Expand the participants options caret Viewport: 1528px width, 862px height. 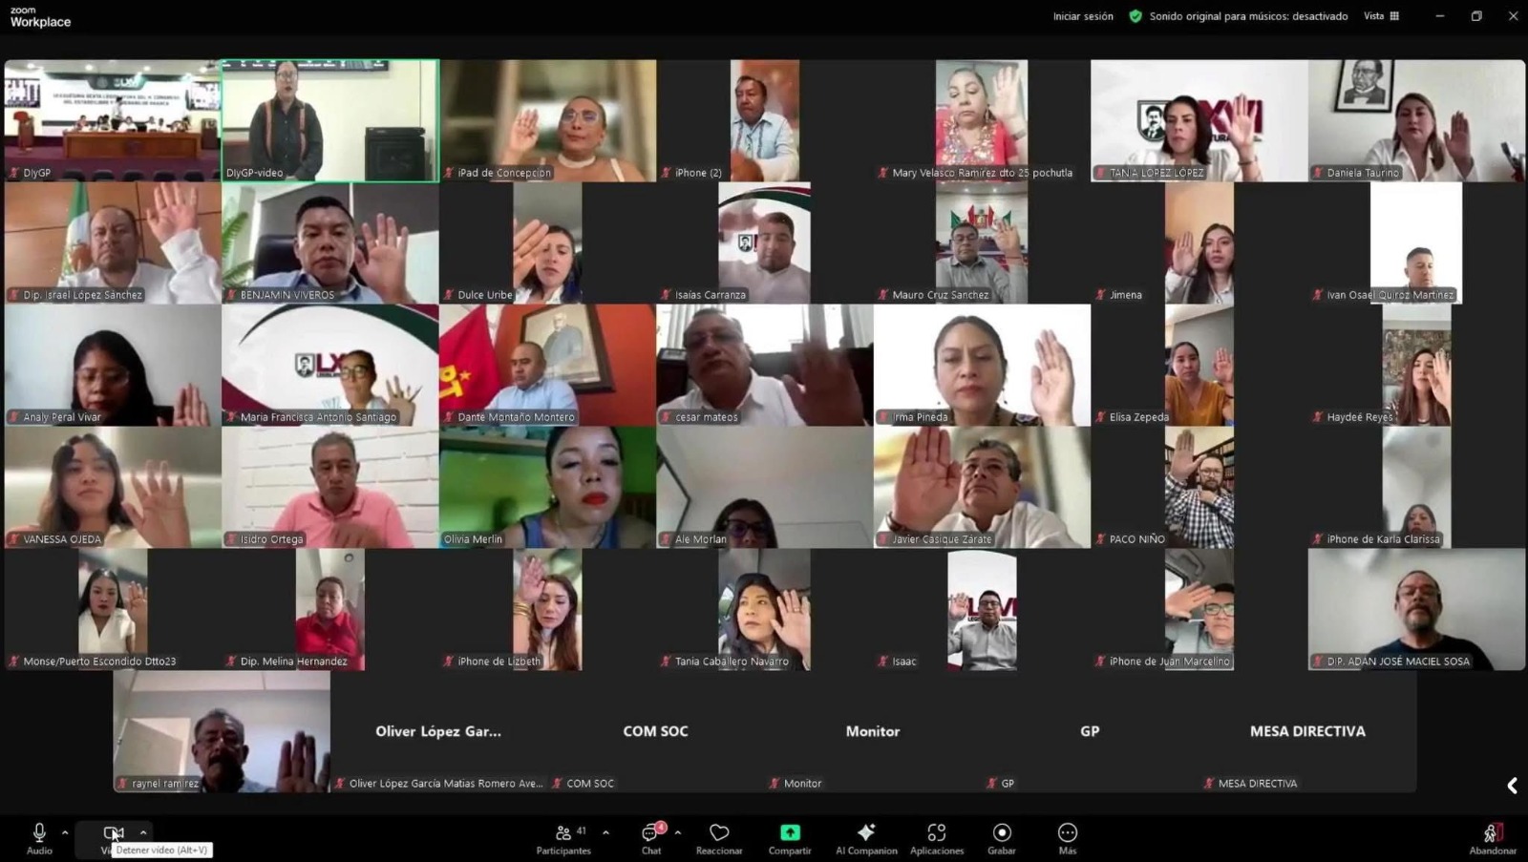click(x=605, y=832)
